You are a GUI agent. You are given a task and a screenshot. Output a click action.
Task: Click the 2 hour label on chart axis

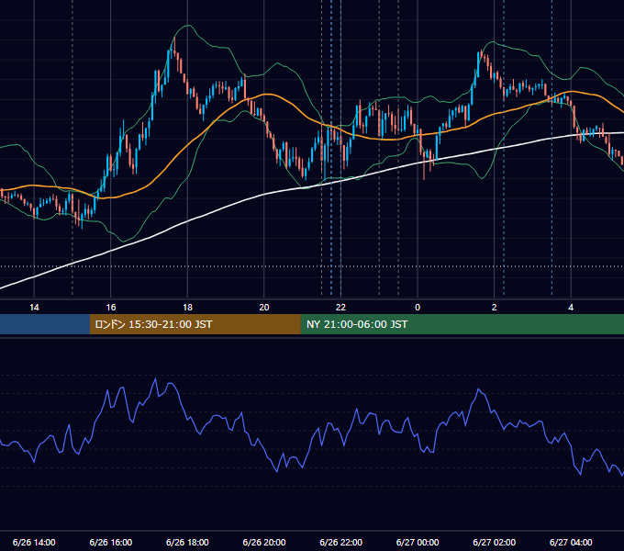pos(495,308)
